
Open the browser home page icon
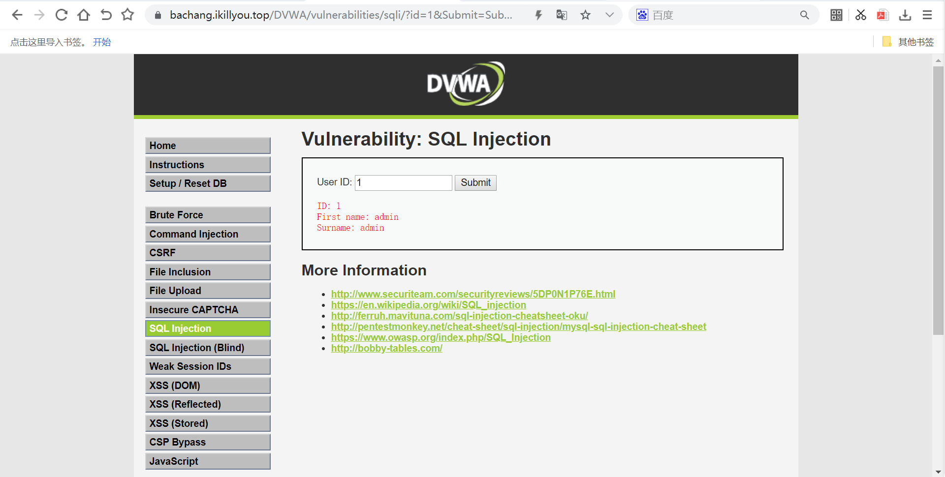pos(84,15)
